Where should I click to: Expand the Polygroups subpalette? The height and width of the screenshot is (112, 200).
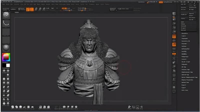pos(185,56)
